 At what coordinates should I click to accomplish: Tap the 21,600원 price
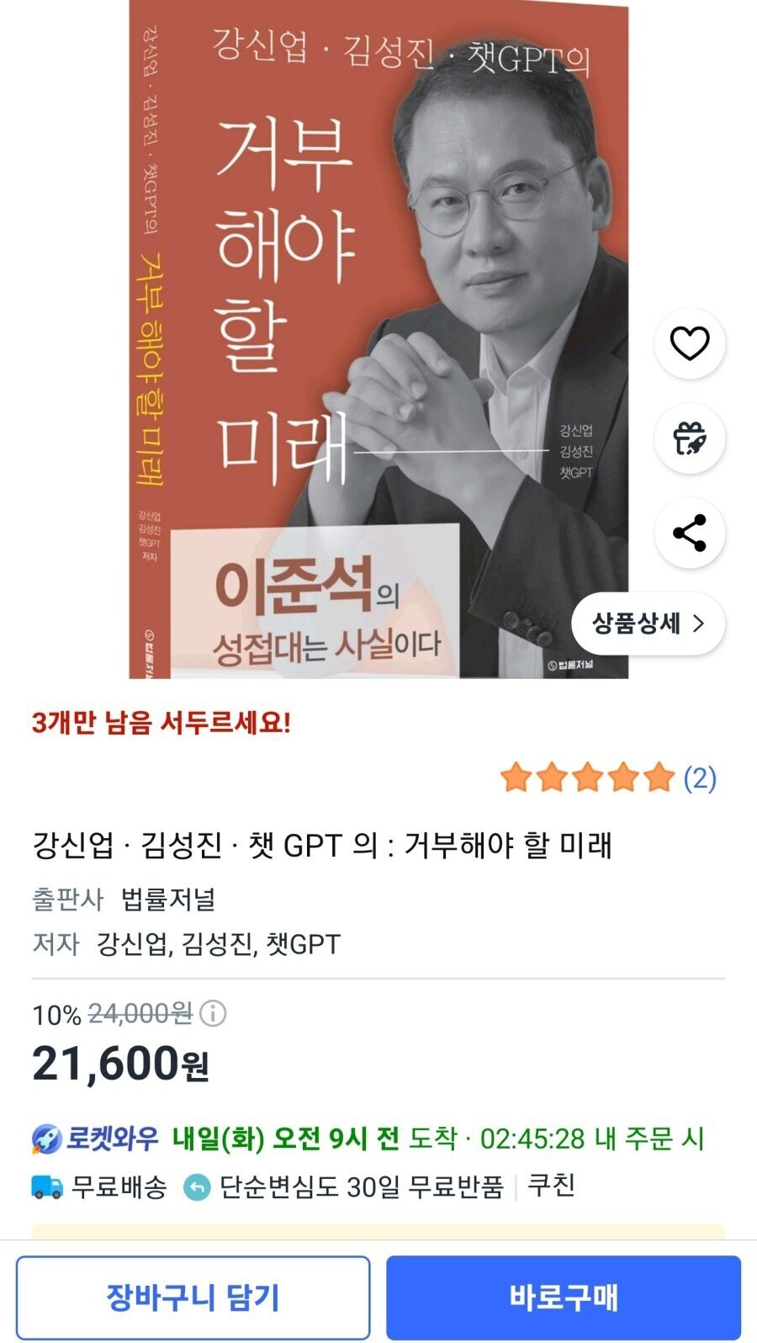[x=120, y=1064]
